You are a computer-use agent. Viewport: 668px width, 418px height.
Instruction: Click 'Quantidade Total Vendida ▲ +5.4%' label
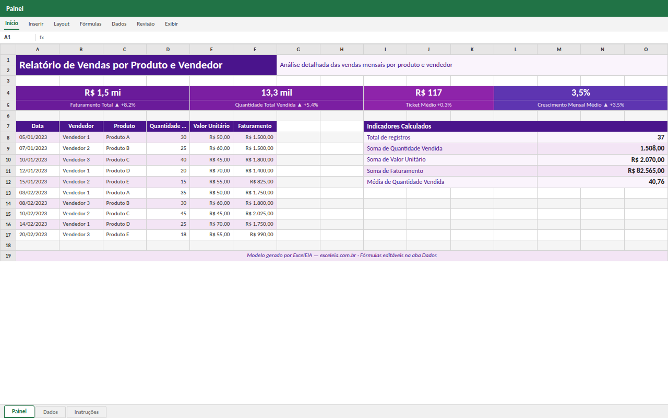coord(277,105)
